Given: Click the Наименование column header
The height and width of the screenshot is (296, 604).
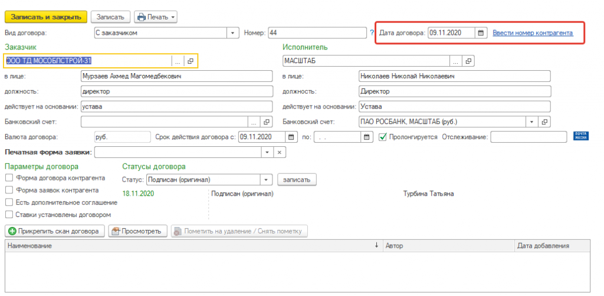Looking at the screenshot, I should [193, 245].
